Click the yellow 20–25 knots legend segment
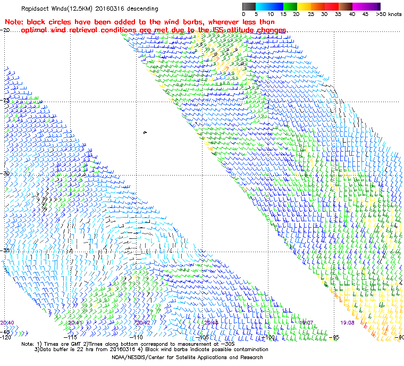The height and width of the screenshot is (366, 404). point(304,6)
